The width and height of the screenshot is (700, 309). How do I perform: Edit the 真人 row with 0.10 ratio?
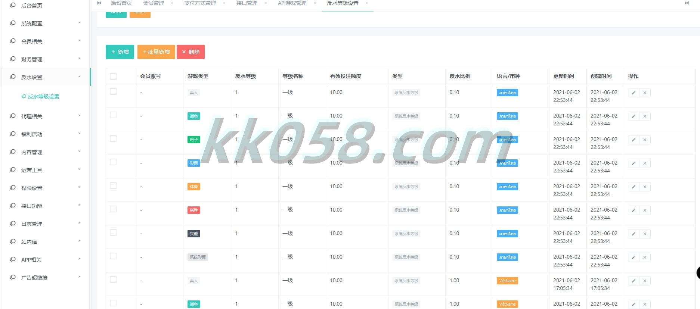coord(634,93)
